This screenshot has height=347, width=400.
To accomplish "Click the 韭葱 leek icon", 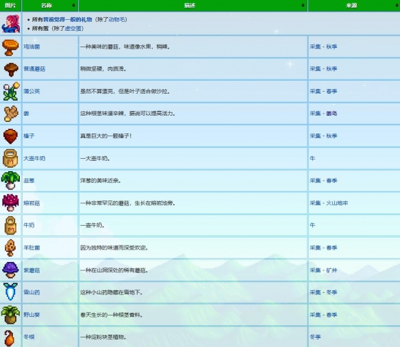I will click(10, 181).
